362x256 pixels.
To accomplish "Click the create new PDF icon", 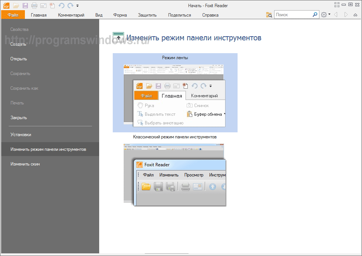I will tap(52, 6).
